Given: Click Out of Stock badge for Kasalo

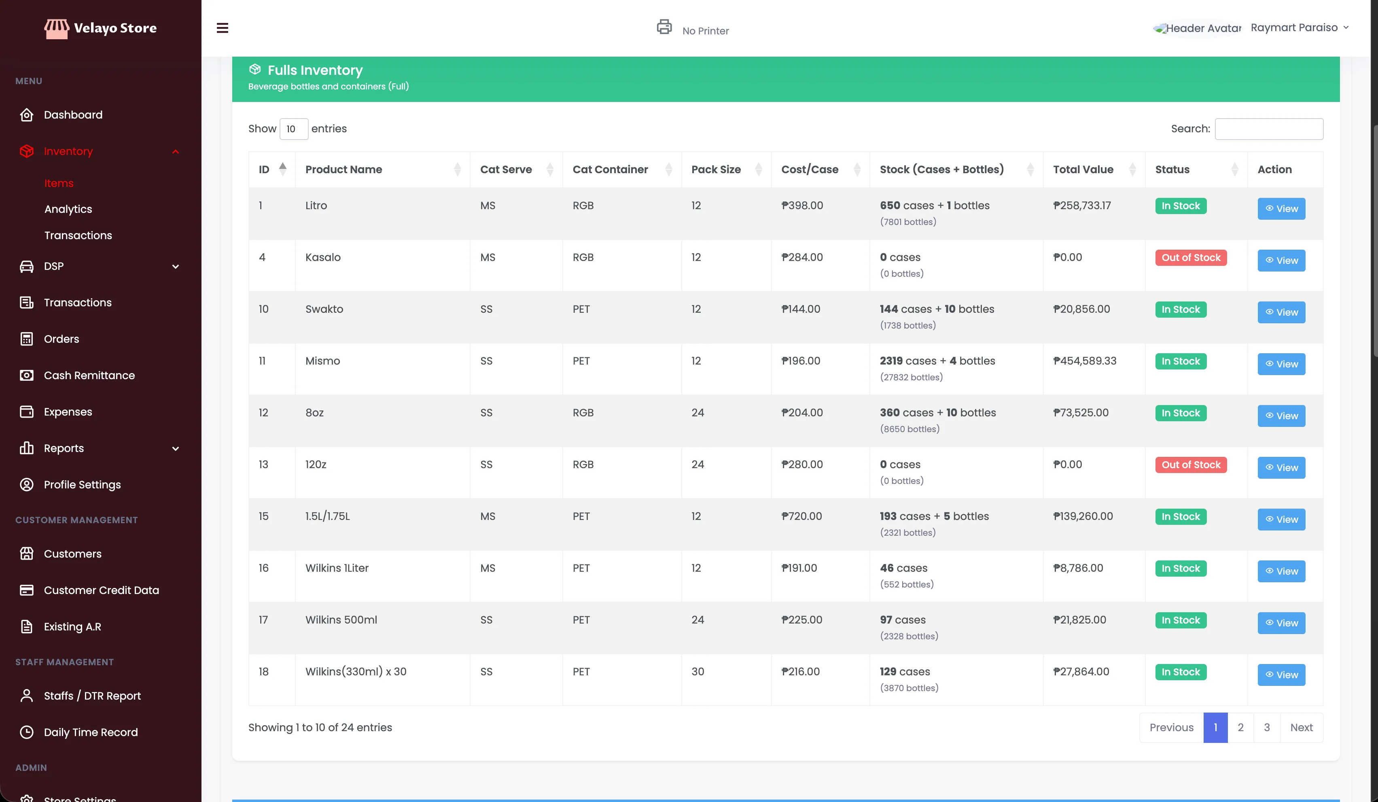Looking at the screenshot, I should (x=1190, y=258).
